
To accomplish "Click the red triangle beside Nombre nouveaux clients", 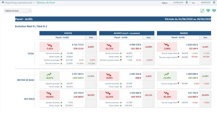I will [x=121, y=60].
